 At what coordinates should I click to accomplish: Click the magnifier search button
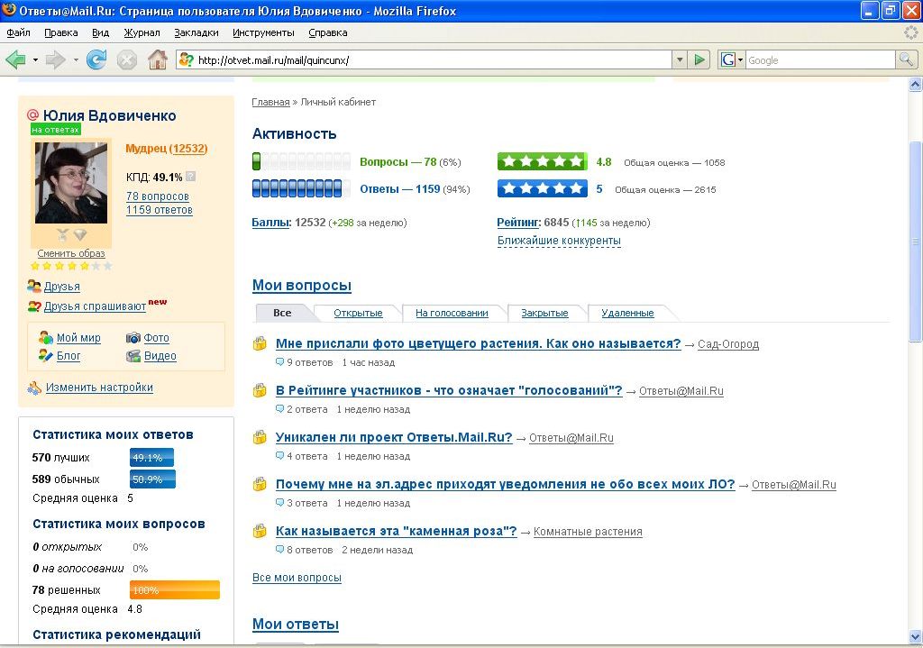point(905,59)
